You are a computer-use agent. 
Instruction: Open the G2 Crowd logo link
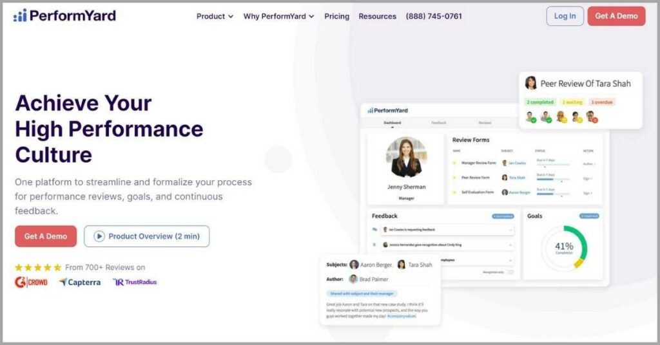pyautogui.click(x=31, y=282)
